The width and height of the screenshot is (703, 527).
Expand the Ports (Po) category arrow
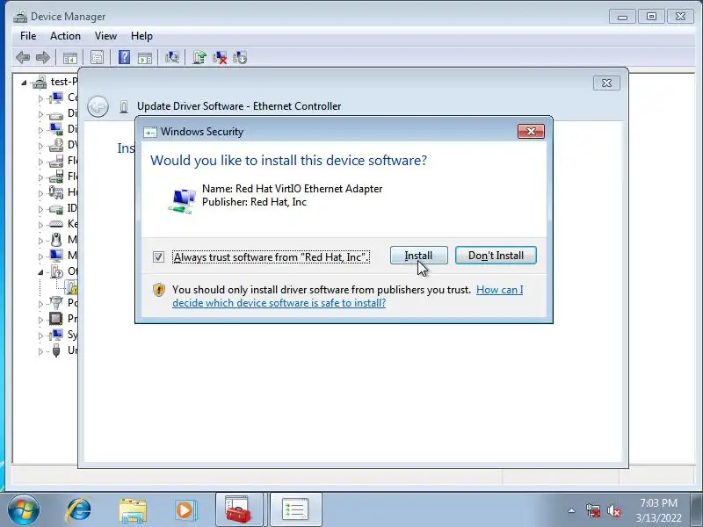click(40, 303)
